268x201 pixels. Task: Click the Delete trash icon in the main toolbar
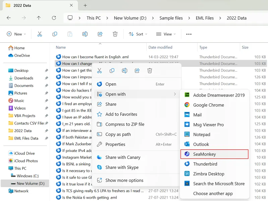[x=115, y=34]
